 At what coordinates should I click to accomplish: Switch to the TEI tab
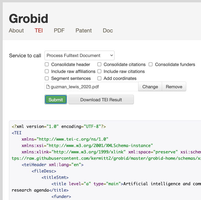click(39, 30)
